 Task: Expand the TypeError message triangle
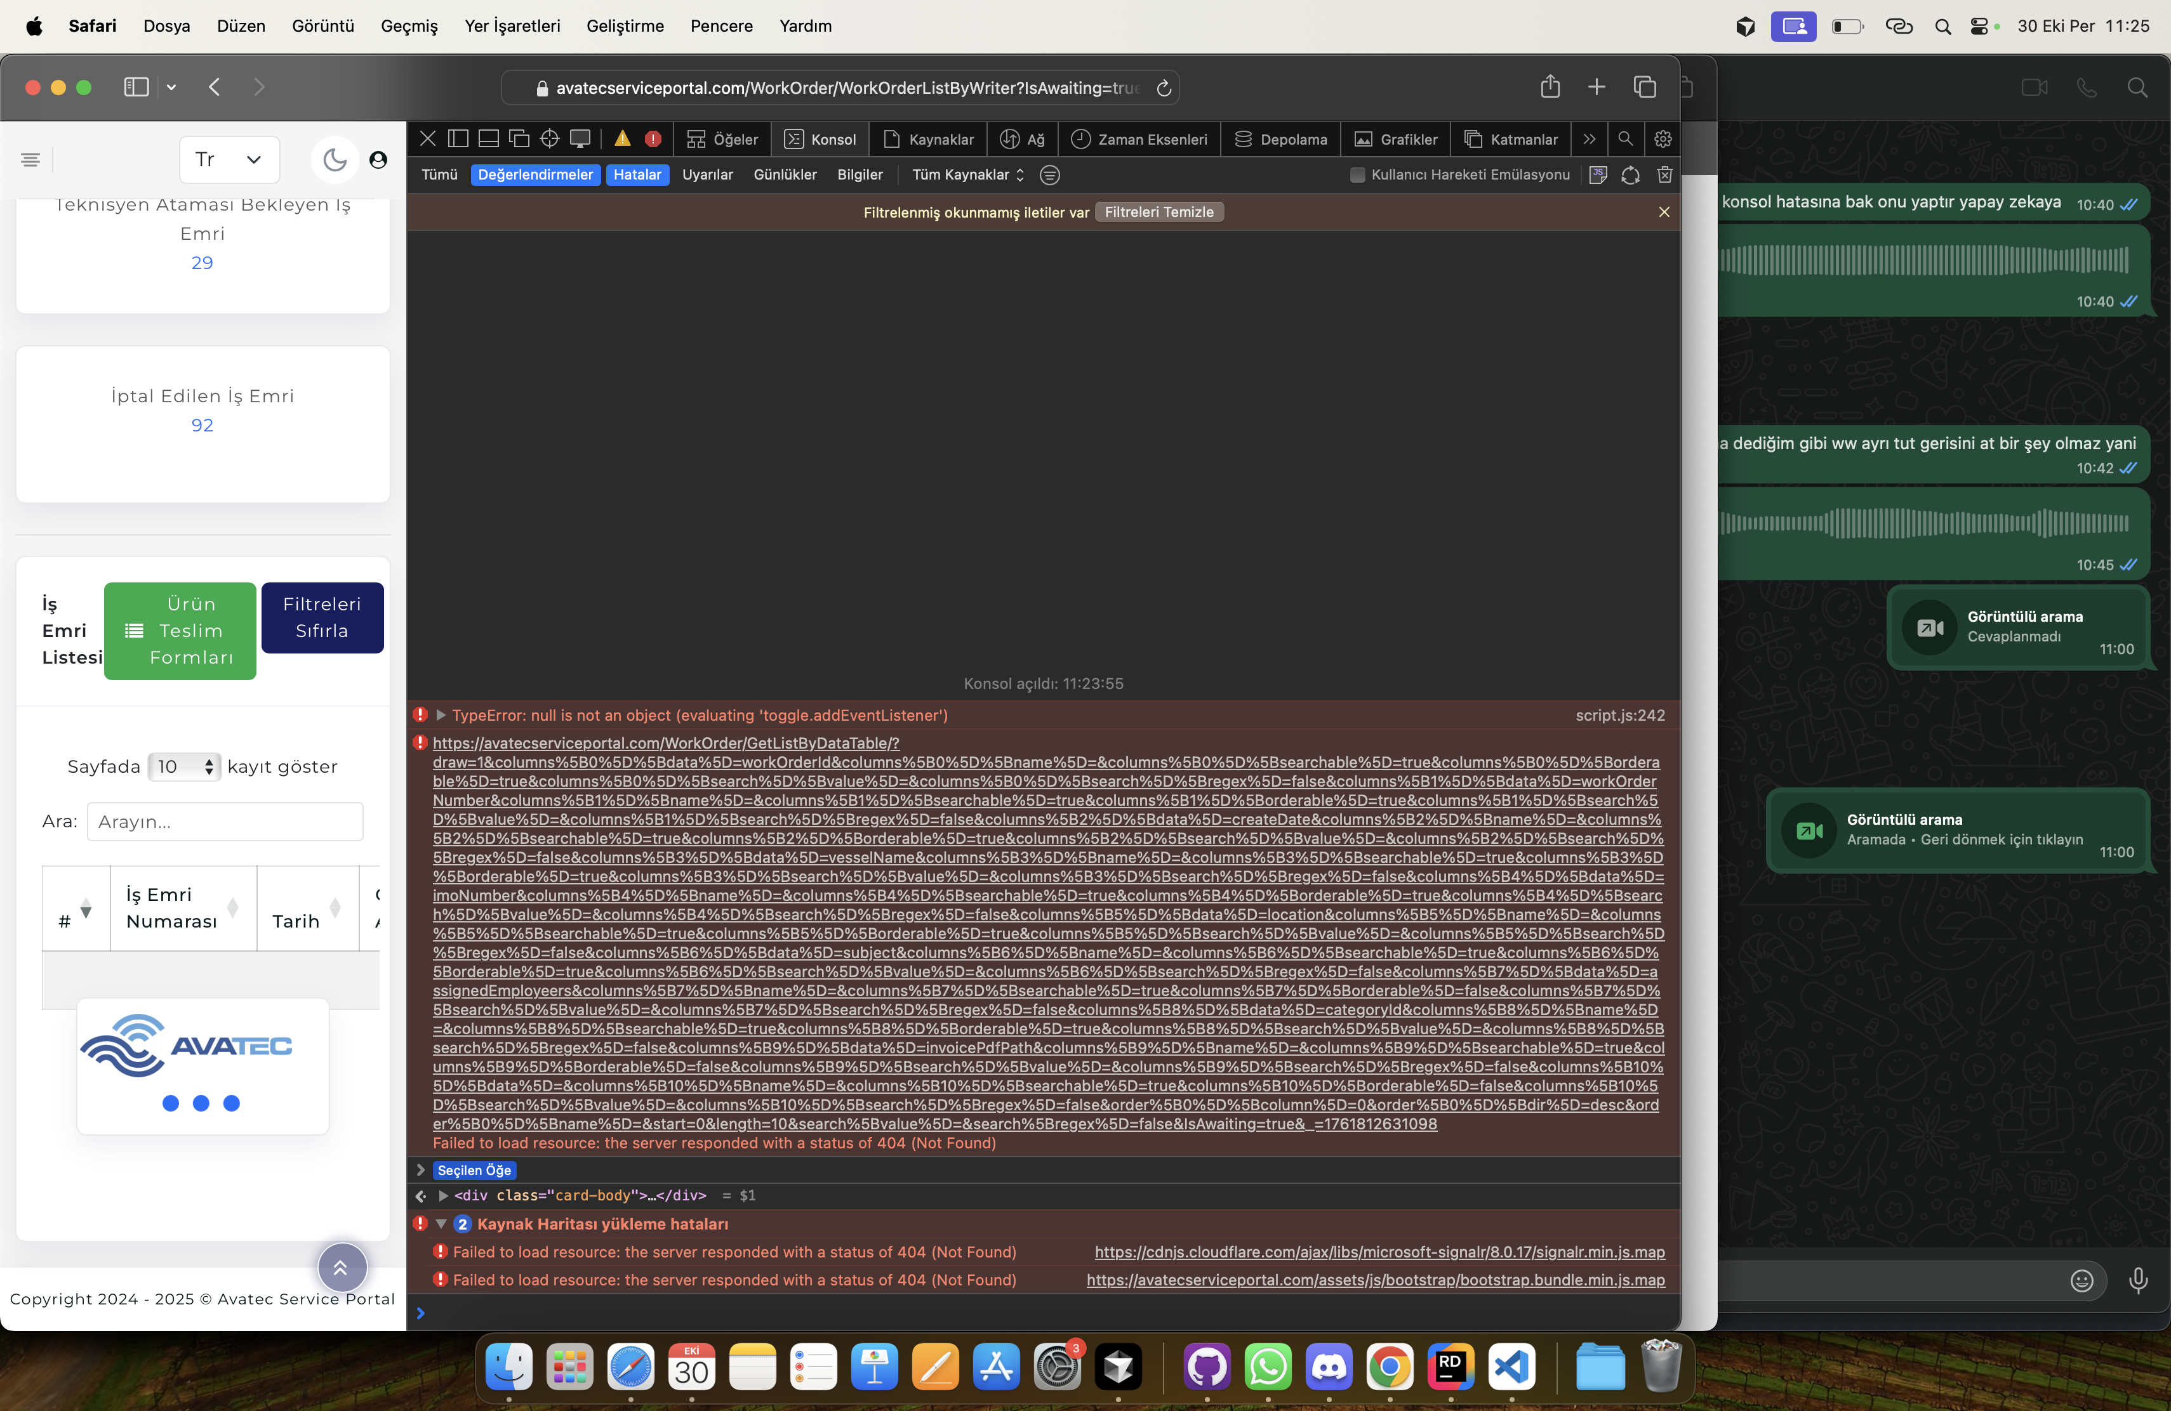(441, 716)
